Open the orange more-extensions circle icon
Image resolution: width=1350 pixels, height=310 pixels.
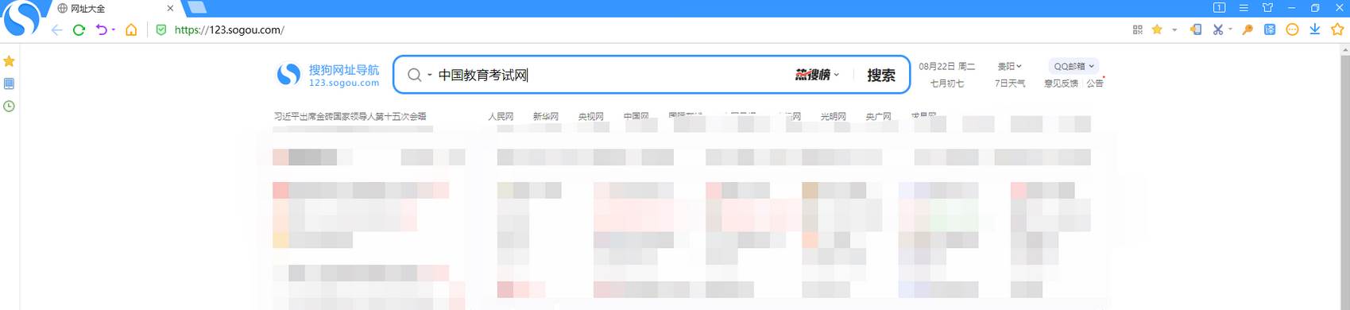click(x=1292, y=30)
